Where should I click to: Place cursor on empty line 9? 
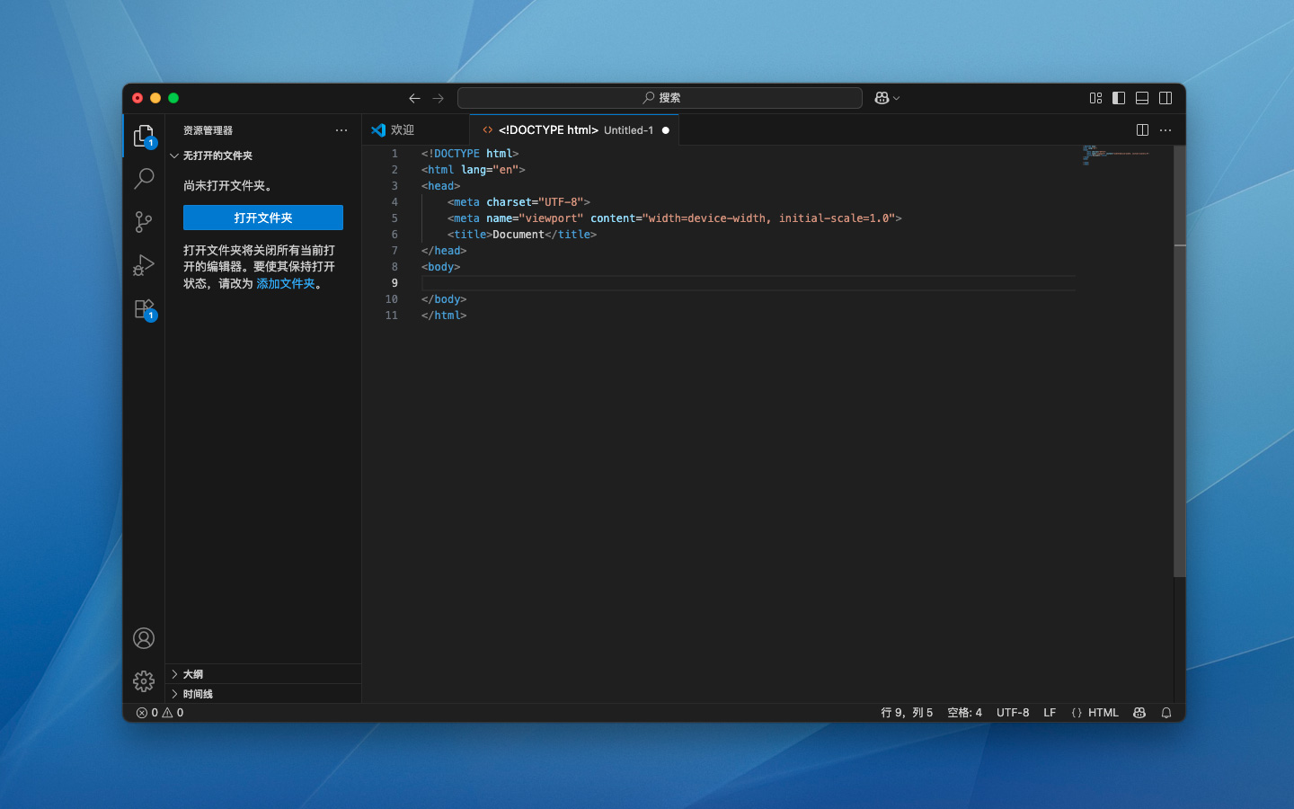pyautogui.click(x=748, y=283)
